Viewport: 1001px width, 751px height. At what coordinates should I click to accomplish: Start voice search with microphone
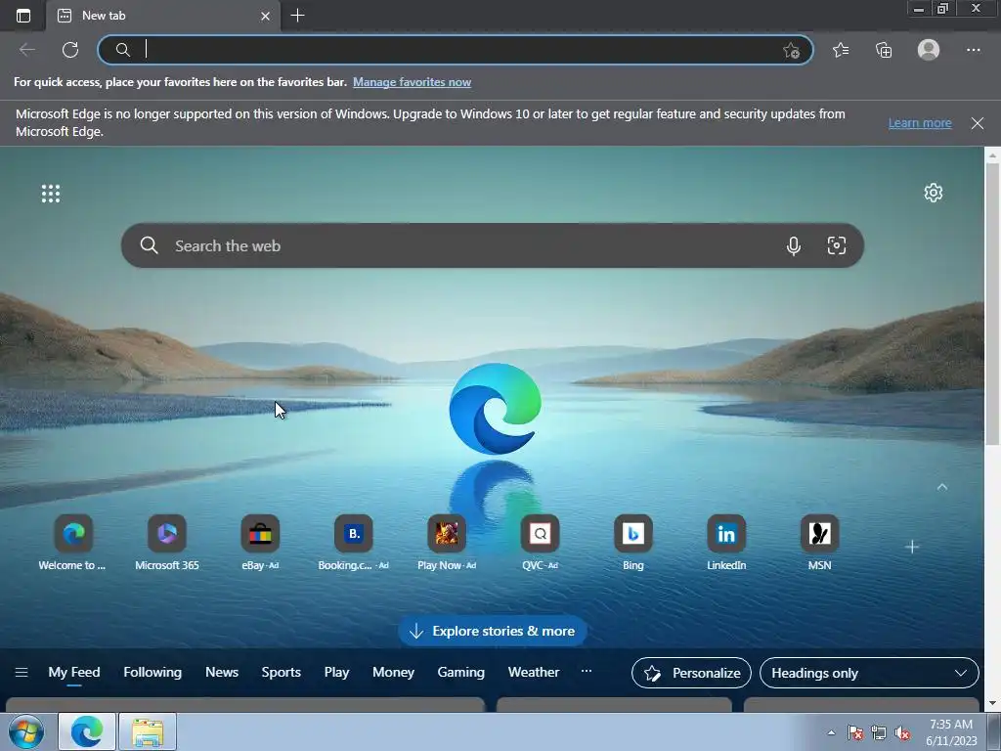pyautogui.click(x=794, y=245)
